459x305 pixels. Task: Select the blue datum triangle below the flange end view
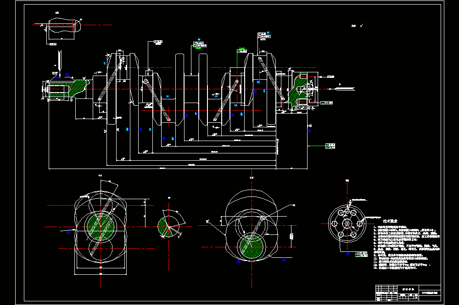(347, 254)
